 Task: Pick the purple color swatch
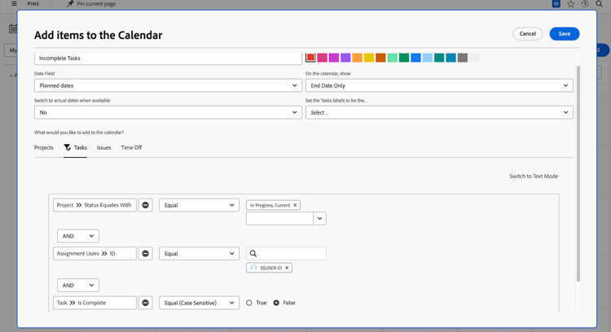pyautogui.click(x=345, y=58)
